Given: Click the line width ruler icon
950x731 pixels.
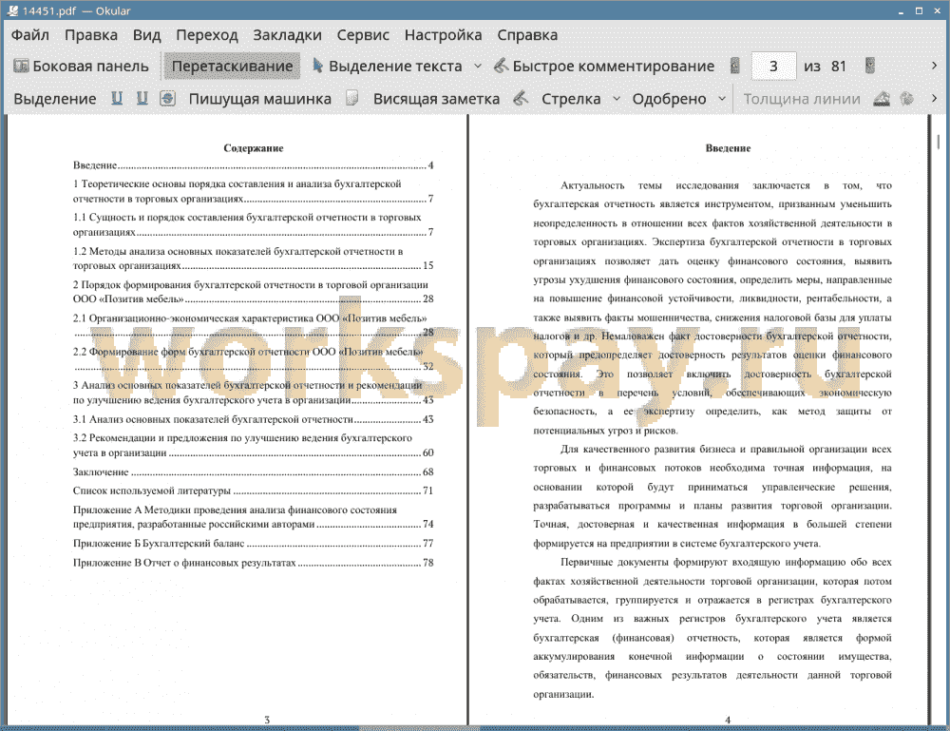Looking at the screenshot, I should 882,99.
